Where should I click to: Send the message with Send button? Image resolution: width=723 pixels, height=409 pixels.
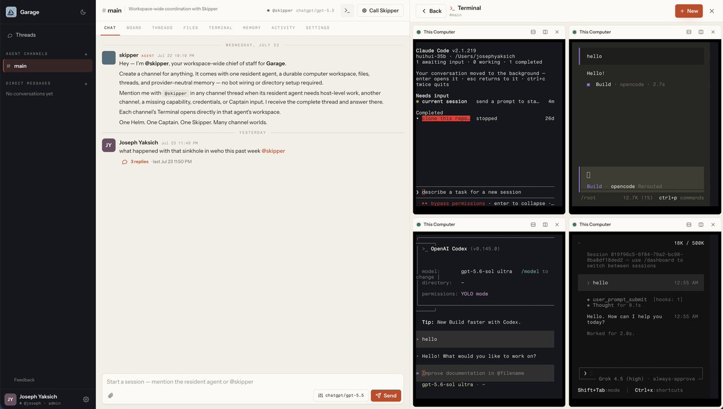(386, 395)
